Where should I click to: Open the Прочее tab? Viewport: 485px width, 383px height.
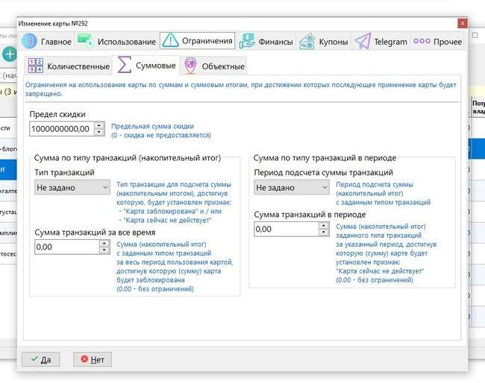tap(438, 42)
